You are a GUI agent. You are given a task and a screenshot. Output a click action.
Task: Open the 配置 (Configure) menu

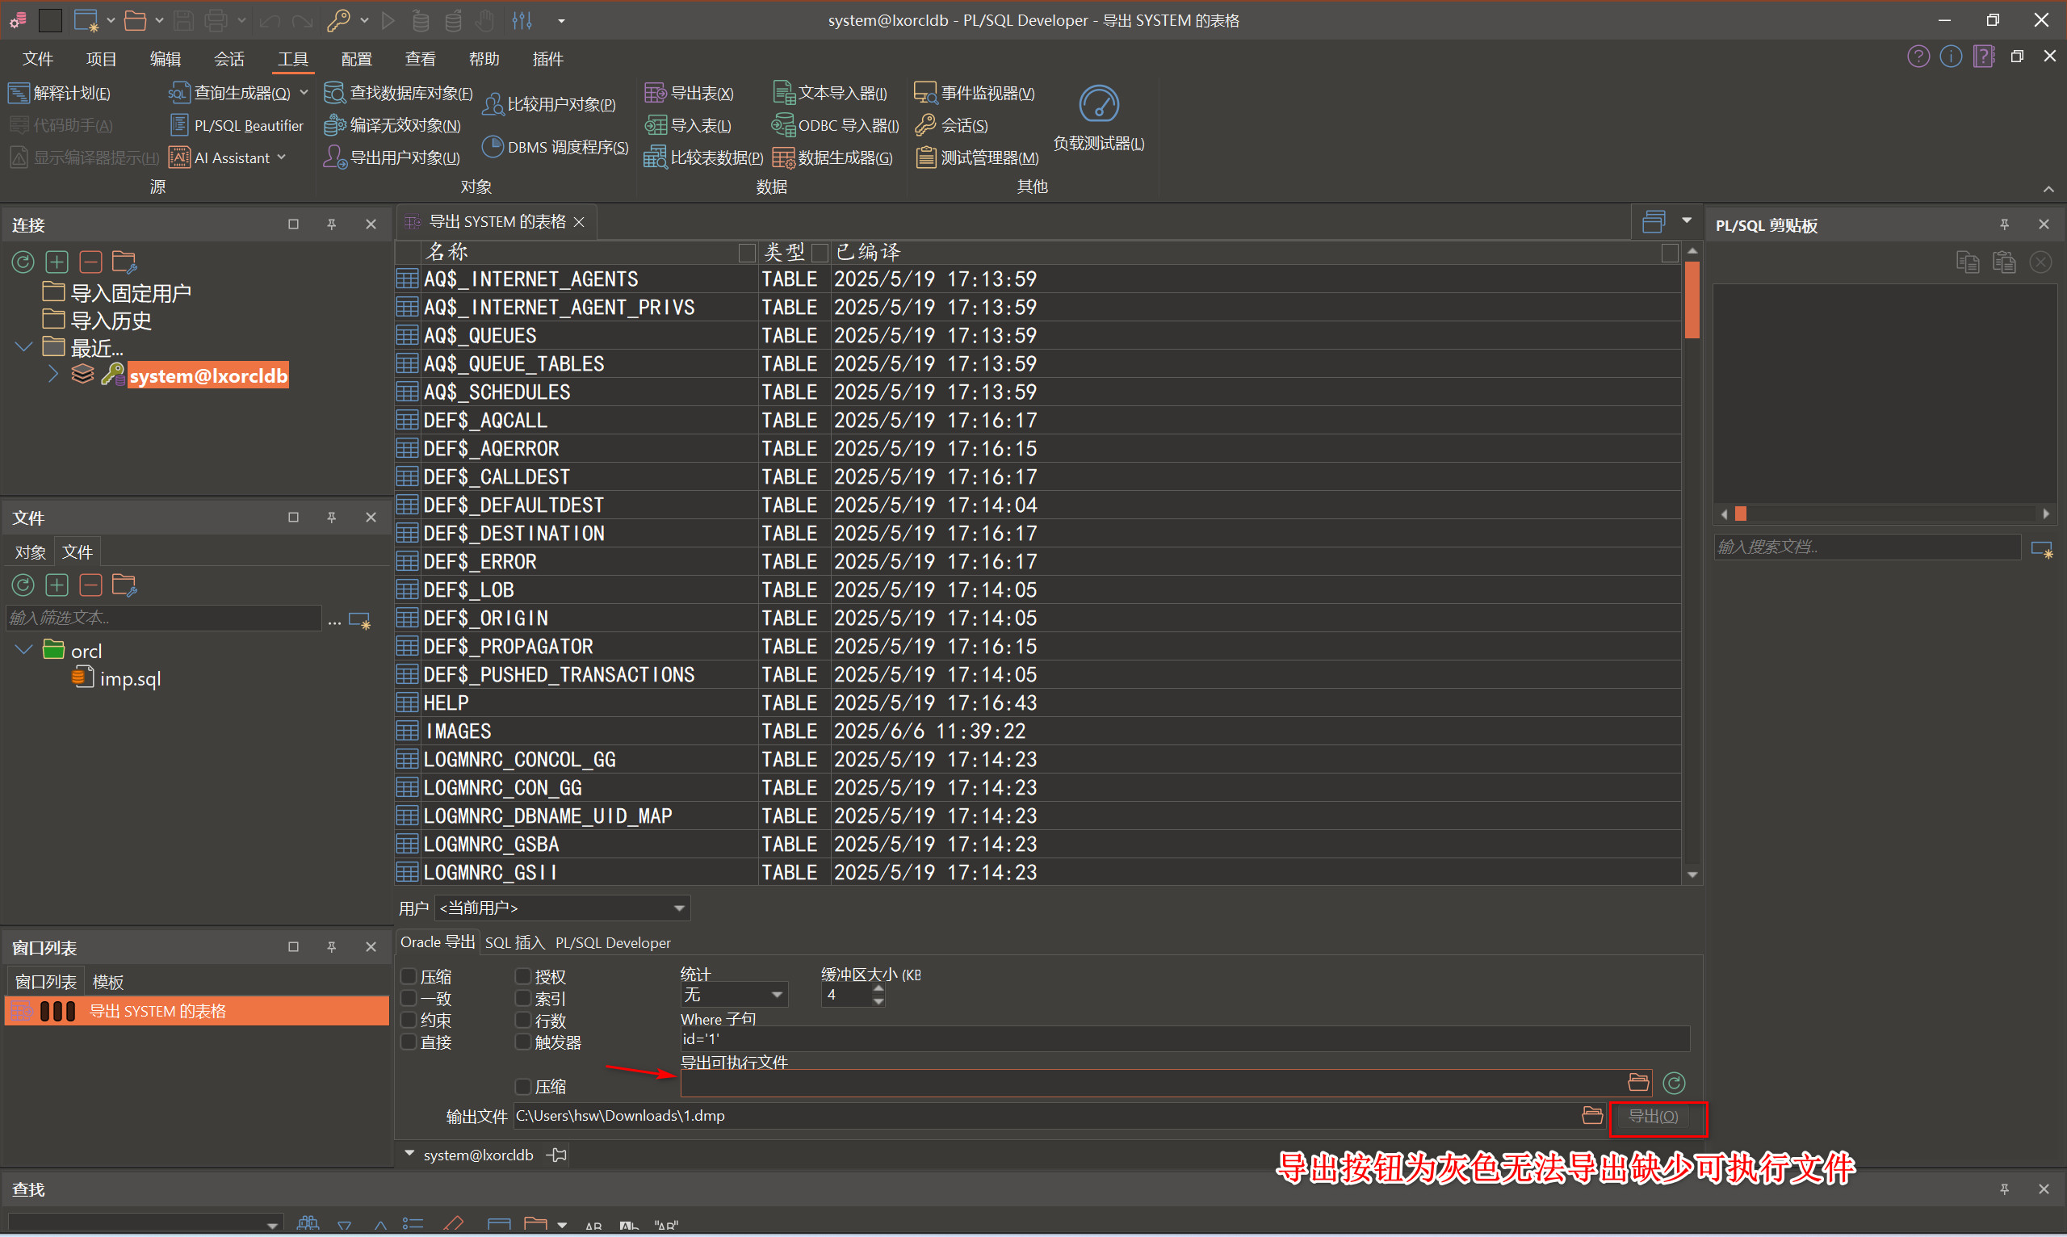pyautogui.click(x=356, y=59)
